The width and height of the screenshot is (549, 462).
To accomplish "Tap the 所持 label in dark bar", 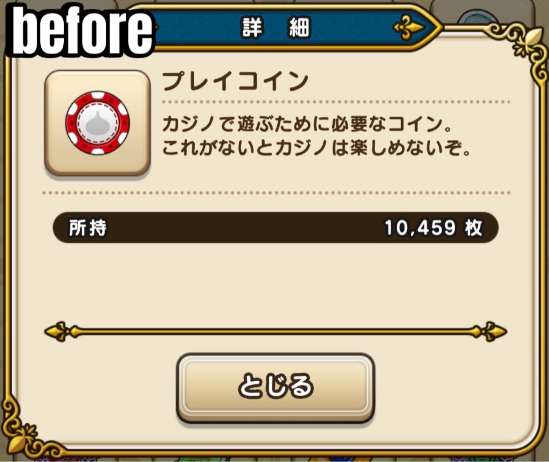I will click(88, 228).
